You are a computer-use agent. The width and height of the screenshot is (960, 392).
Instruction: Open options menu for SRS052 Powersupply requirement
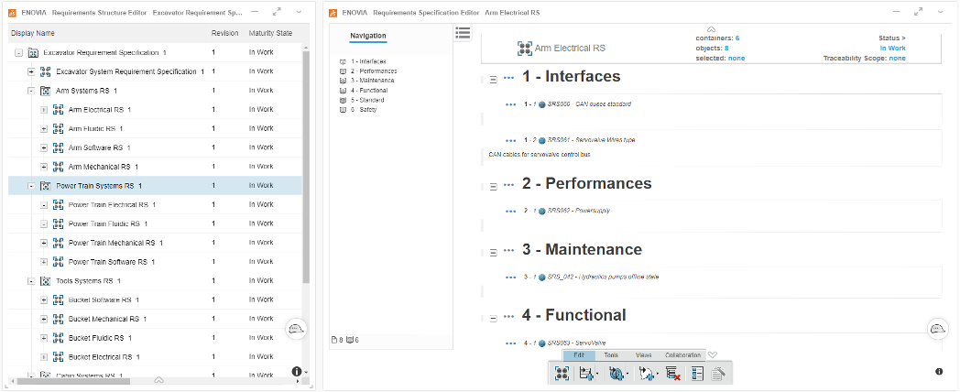point(511,212)
